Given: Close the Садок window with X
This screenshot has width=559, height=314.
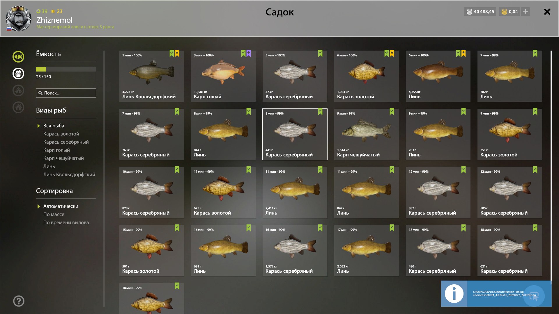Looking at the screenshot, I should tap(547, 12).
